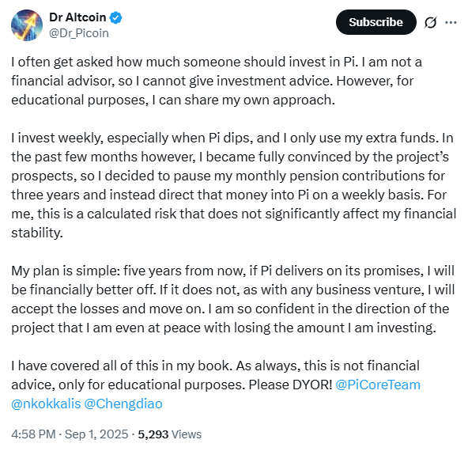Viewport: 468px width, 451px height.
Task: View the 5,293 Views count
Action: pos(169,434)
